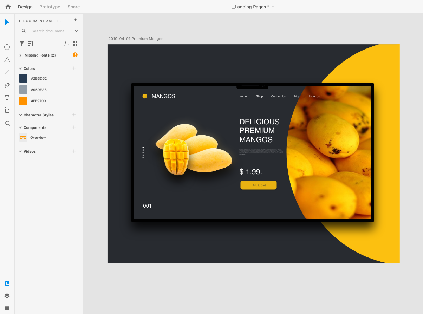Expand the Missing Fonts section

point(20,55)
